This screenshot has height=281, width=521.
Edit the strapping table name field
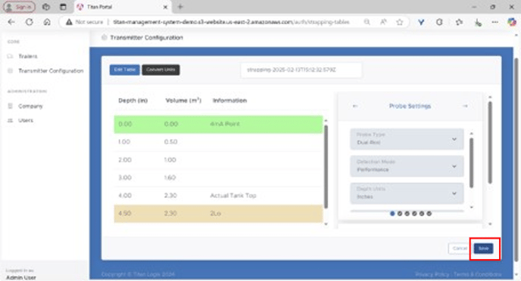coord(301,70)
